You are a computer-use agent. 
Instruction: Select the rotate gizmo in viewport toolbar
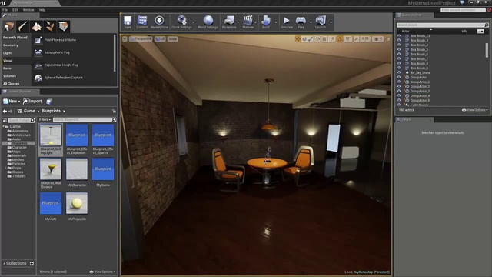coord(304,39)
